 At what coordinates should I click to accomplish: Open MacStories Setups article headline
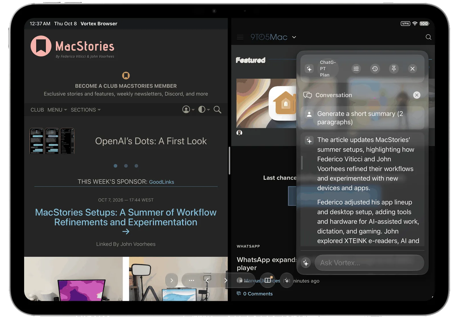pyautogui.click(x=126, y=217)
